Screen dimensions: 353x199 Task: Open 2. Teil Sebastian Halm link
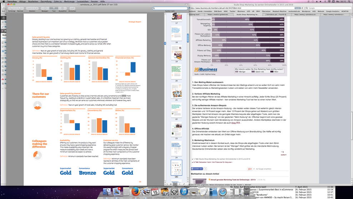pos(213,162)
